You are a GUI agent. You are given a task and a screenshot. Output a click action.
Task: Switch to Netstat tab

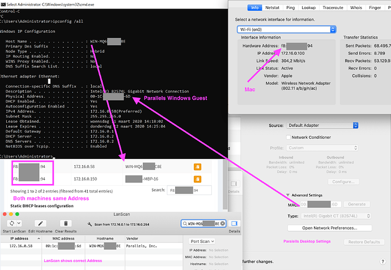click(273, 8)
